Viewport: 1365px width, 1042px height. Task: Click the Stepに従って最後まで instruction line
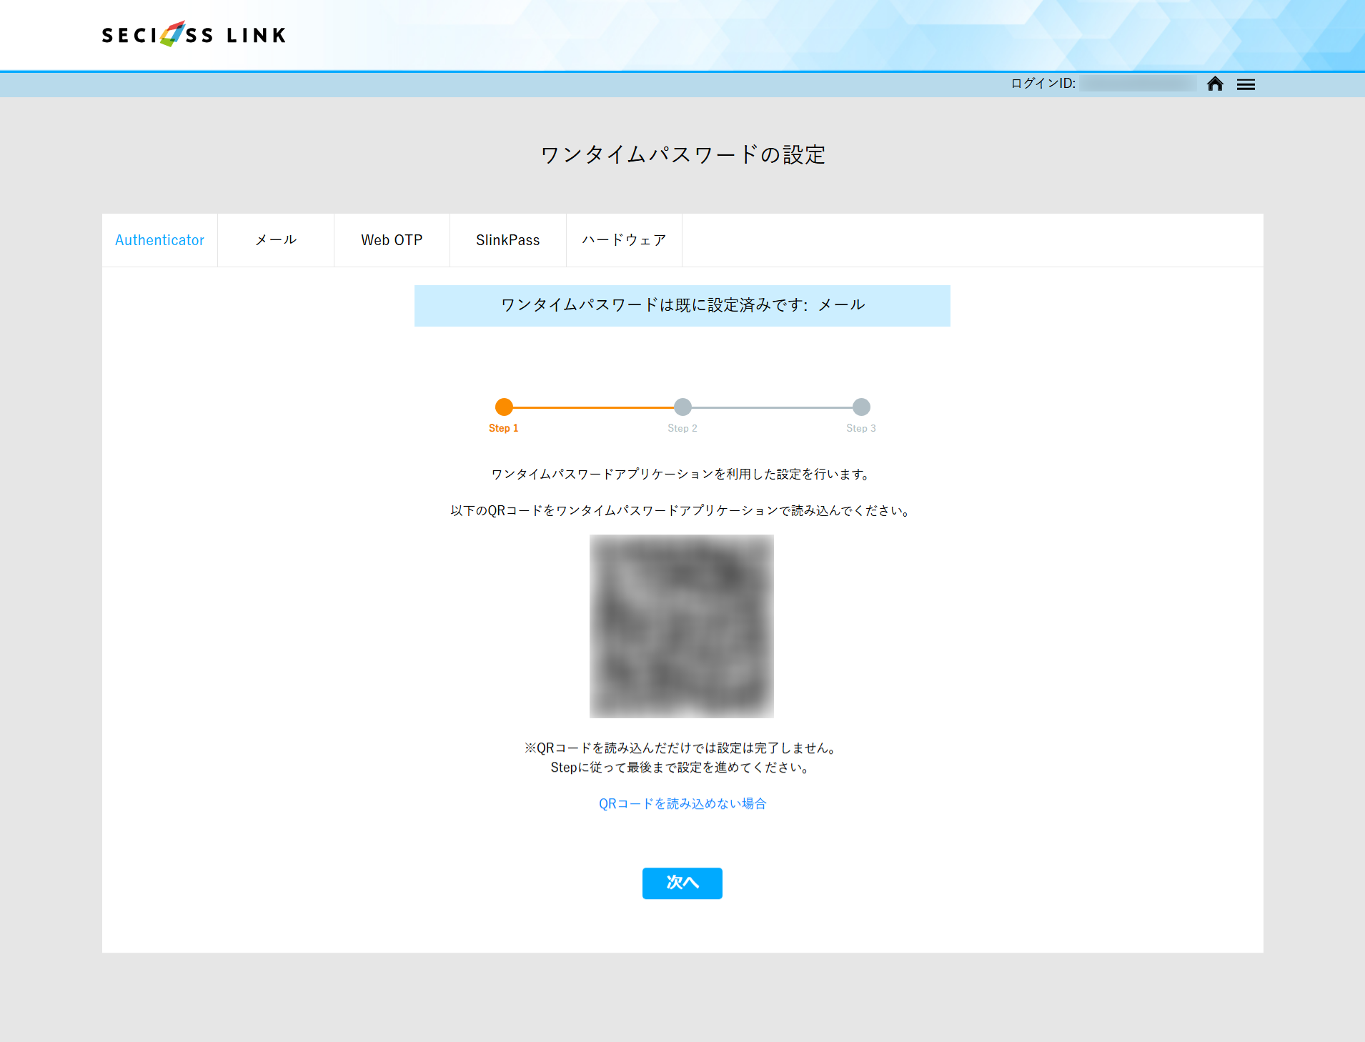[x=682, y=767]
